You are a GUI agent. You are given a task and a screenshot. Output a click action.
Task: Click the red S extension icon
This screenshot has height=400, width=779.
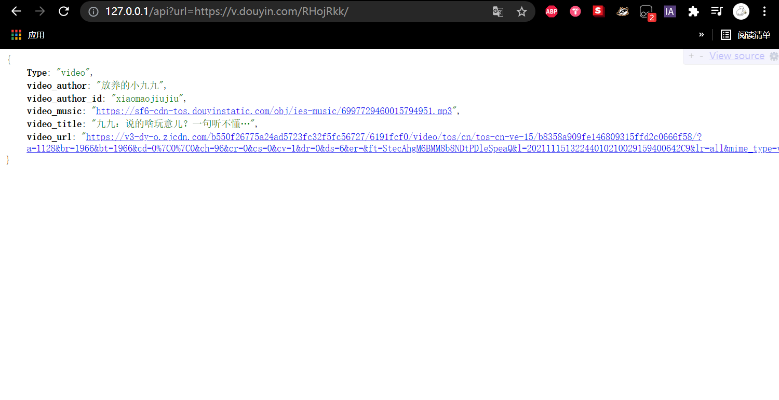click(x=599, y=11)
